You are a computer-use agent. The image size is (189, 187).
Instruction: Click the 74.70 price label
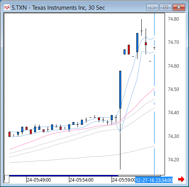(x=174, y=42)
